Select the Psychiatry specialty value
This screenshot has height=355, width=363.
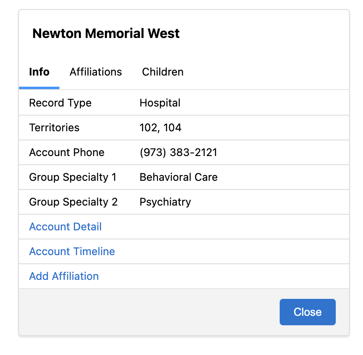point(165,202)
